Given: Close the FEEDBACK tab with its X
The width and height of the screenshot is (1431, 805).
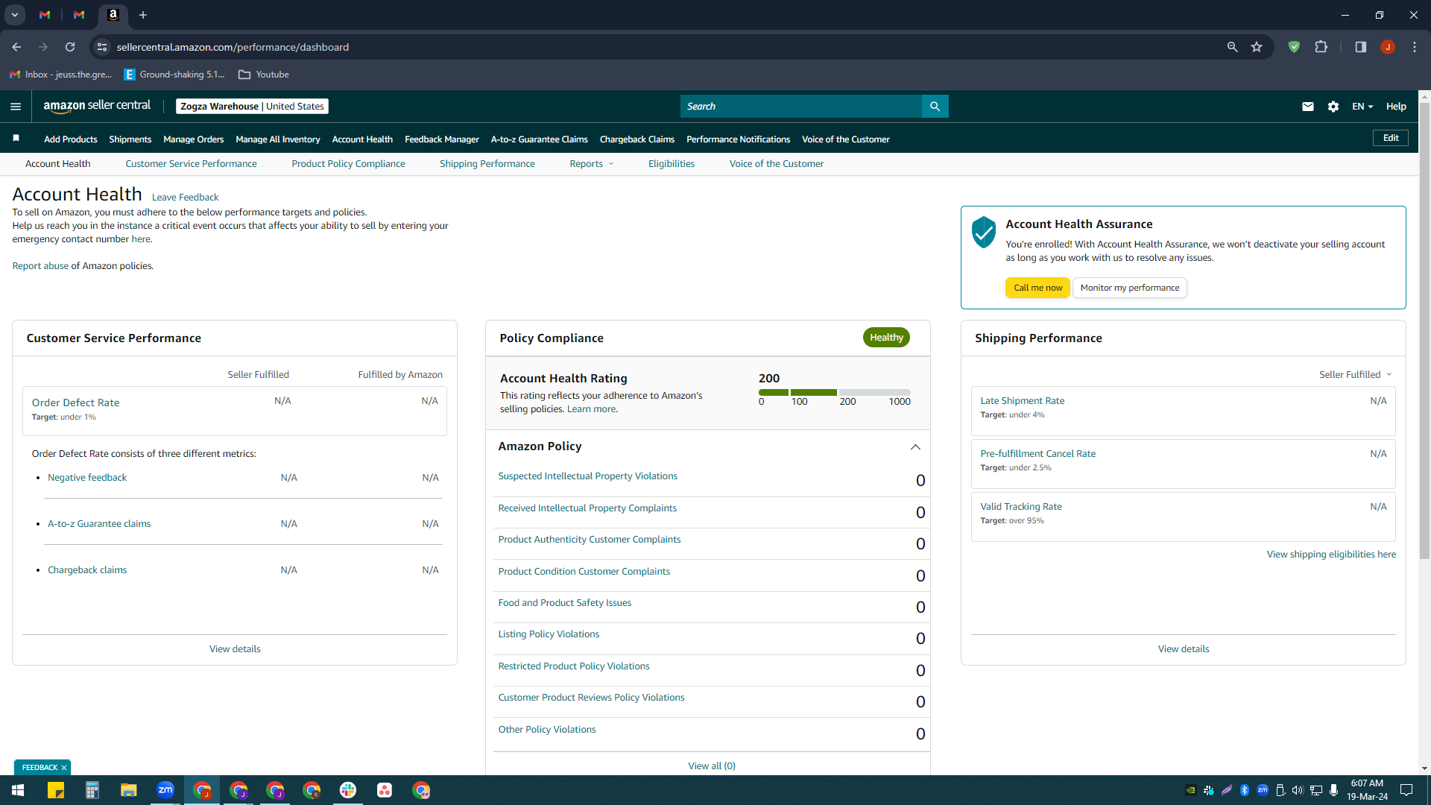Looking at the screenshot, I should click(64, 768).
